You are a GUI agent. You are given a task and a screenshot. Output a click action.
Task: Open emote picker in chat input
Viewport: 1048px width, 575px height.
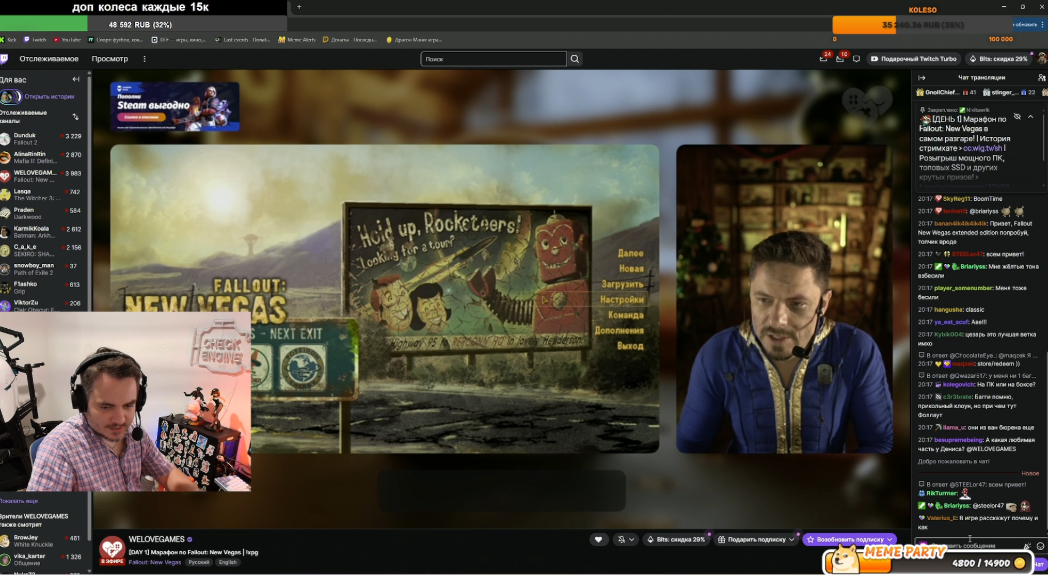[x=1040, y=546]
